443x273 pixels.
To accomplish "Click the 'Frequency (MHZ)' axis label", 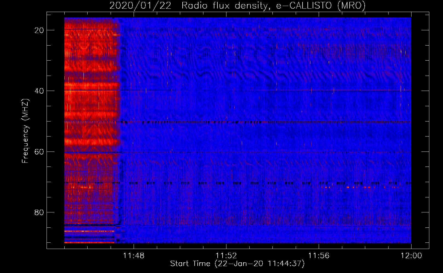I will (25, 131).
